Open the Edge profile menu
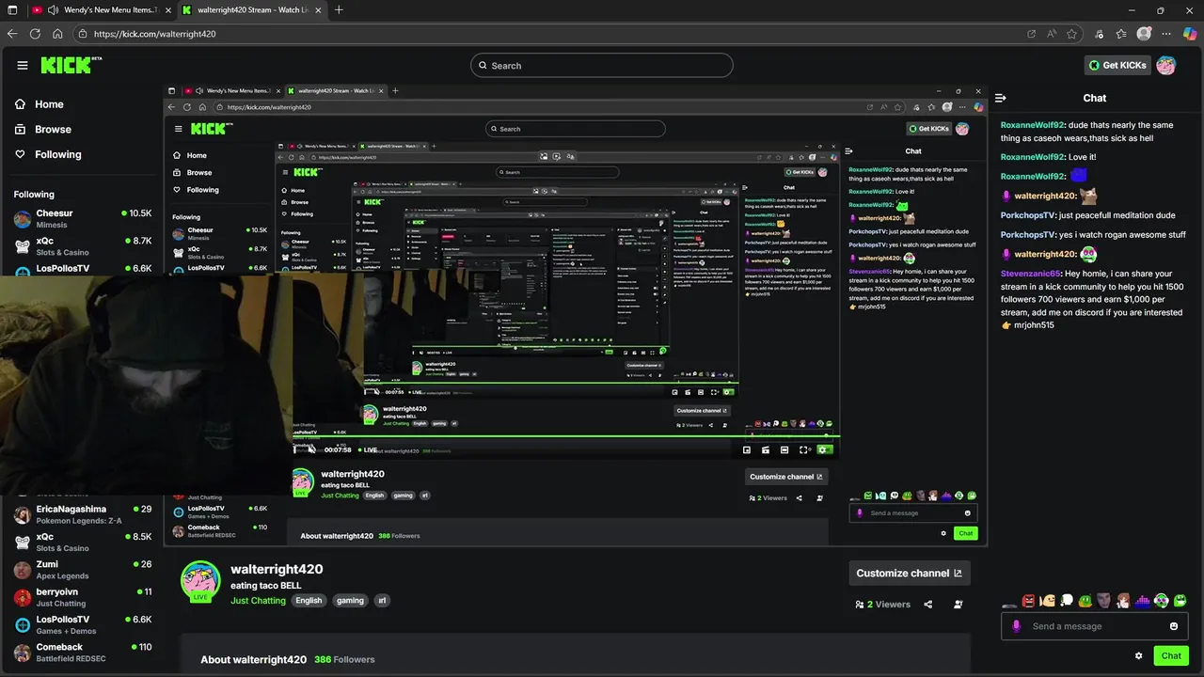The image size is (1204, 677). pos(1144,34)
